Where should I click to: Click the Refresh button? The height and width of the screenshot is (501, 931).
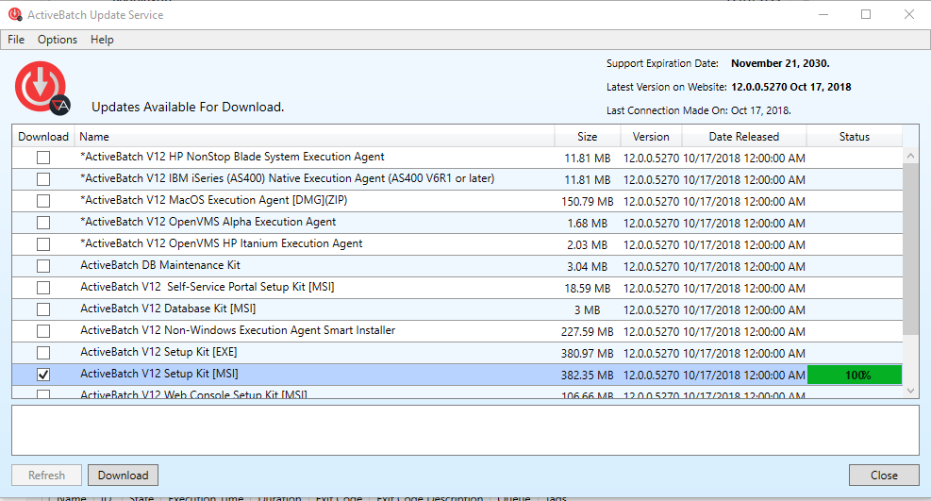(46, 475)
